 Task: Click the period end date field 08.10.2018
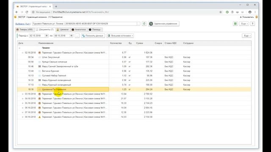(62, 35)
